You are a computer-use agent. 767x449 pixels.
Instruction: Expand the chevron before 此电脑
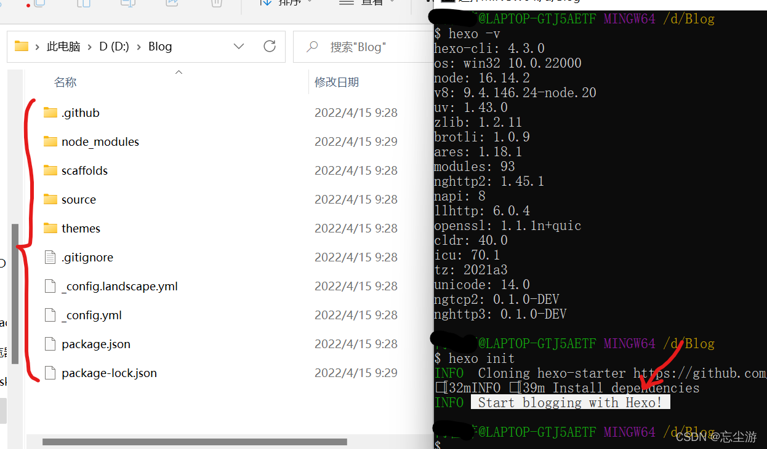[x=38, y=47]
